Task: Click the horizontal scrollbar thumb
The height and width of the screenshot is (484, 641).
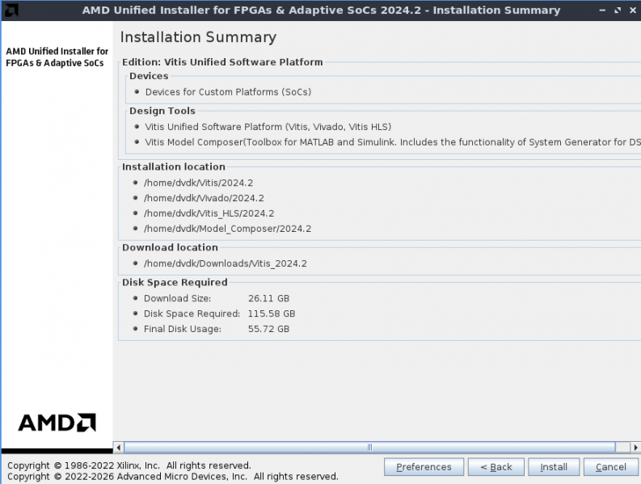Action: coord(369,447)
